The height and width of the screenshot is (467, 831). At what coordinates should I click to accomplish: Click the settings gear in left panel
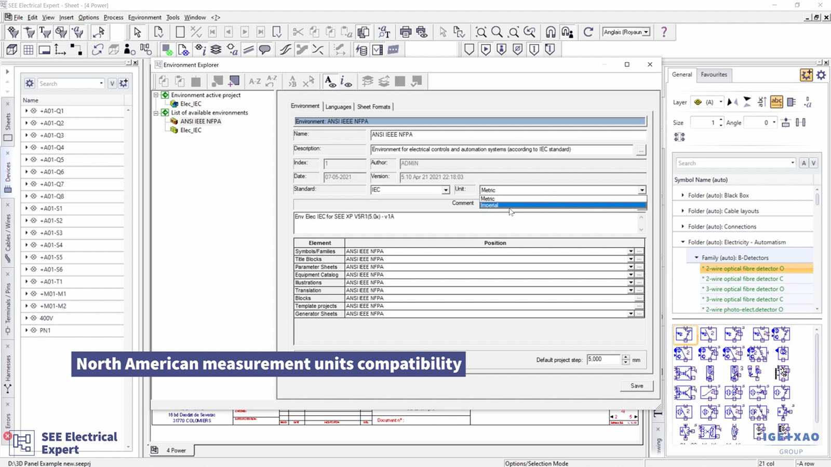tap(30, 83)
